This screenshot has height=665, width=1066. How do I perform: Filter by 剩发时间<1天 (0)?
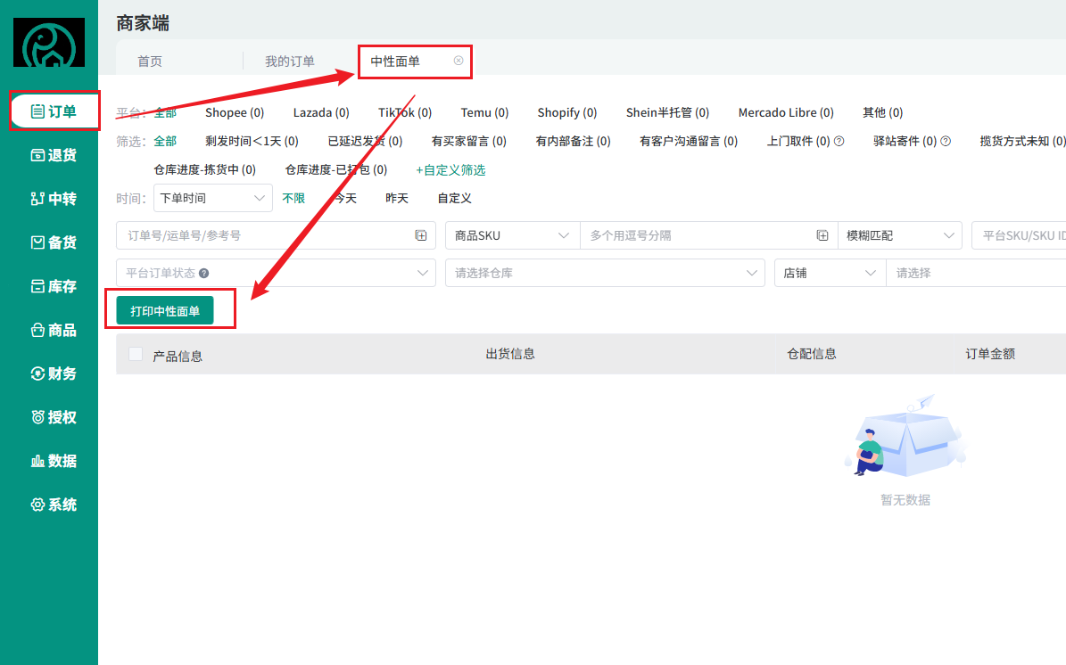click(x=252, y=141)
